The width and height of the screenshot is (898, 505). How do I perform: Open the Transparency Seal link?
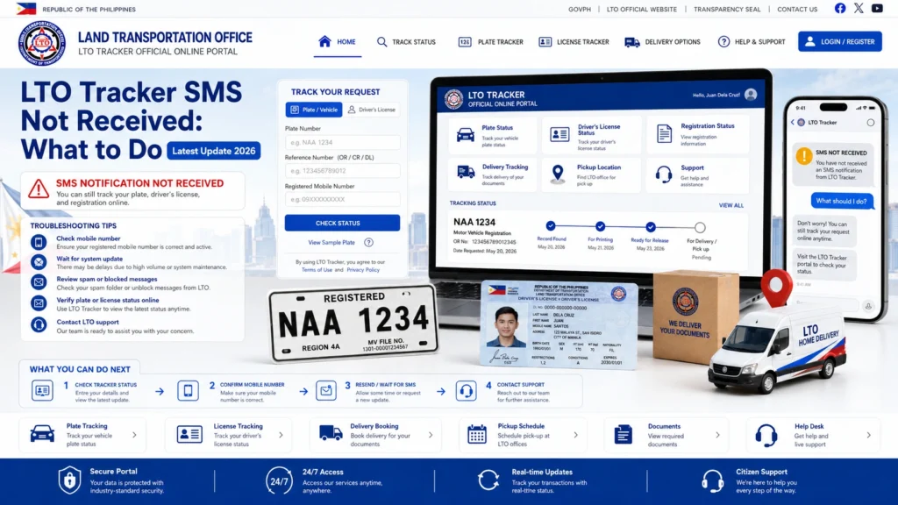click(727, 9)
